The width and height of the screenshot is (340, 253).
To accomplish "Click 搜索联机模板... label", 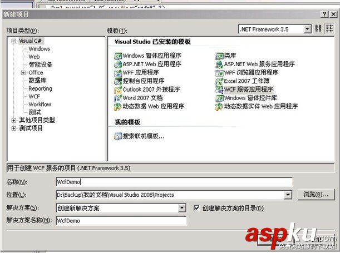I will (144, 136).
